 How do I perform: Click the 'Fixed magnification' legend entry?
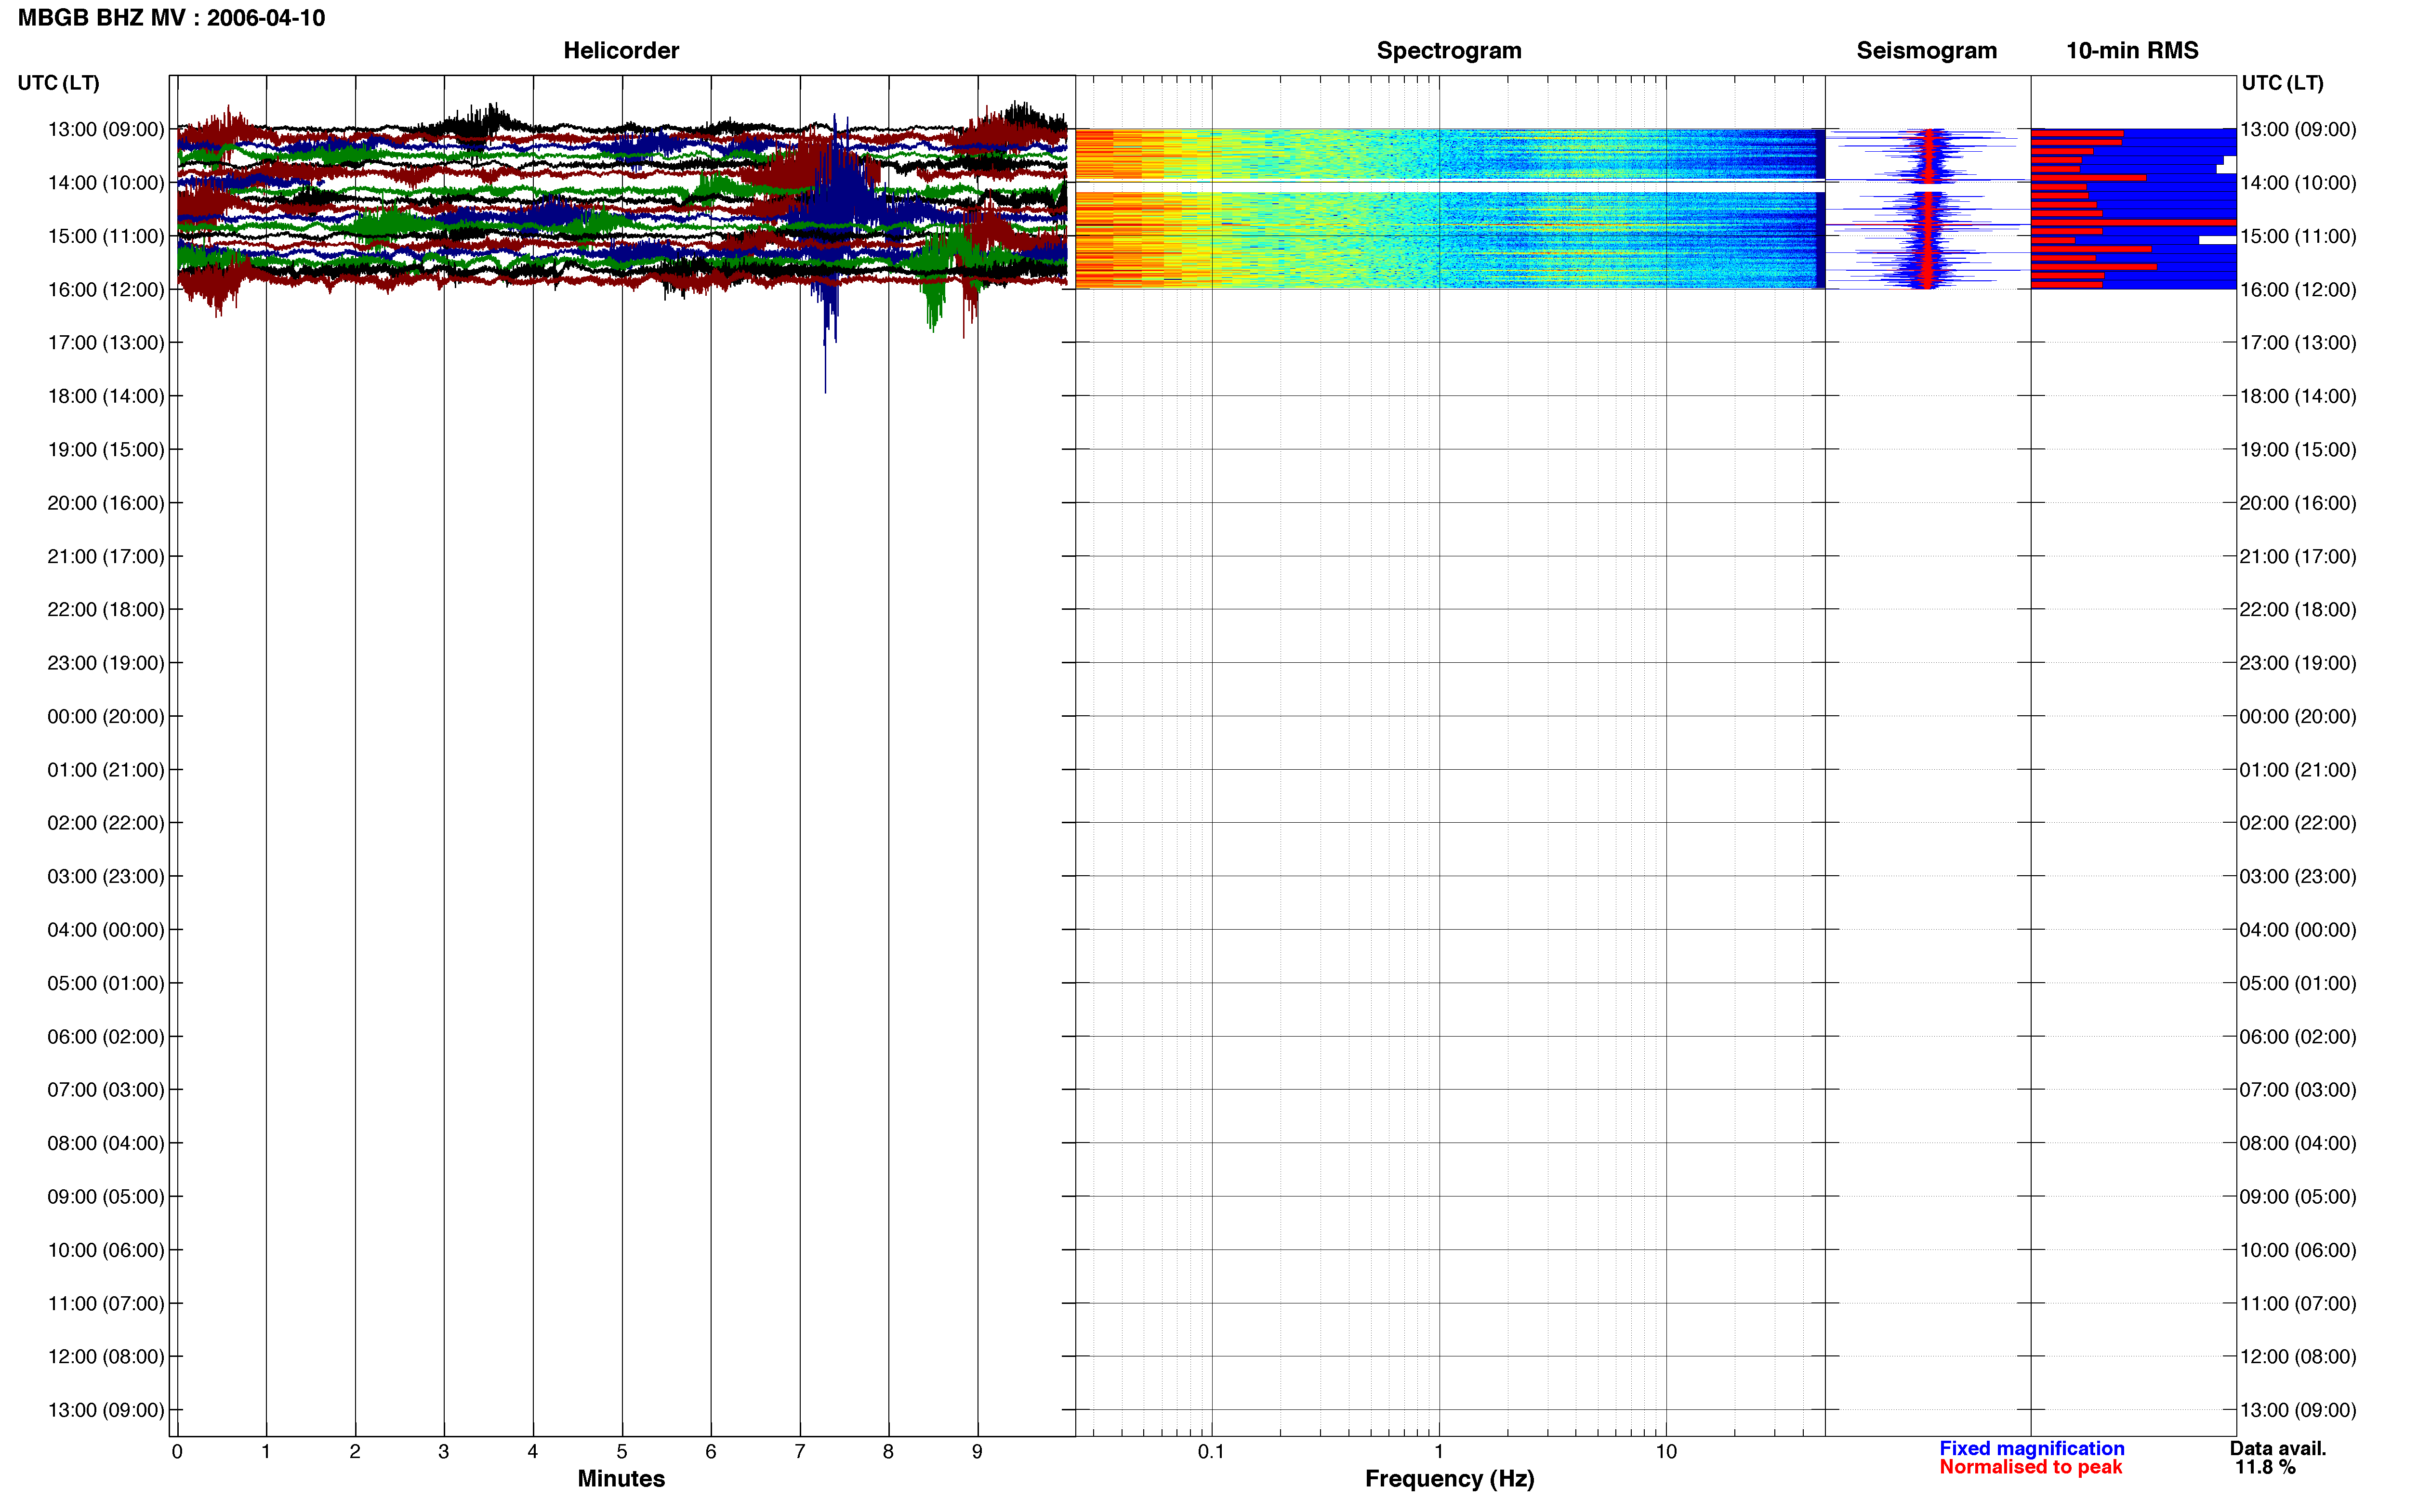(2032, 1448)
